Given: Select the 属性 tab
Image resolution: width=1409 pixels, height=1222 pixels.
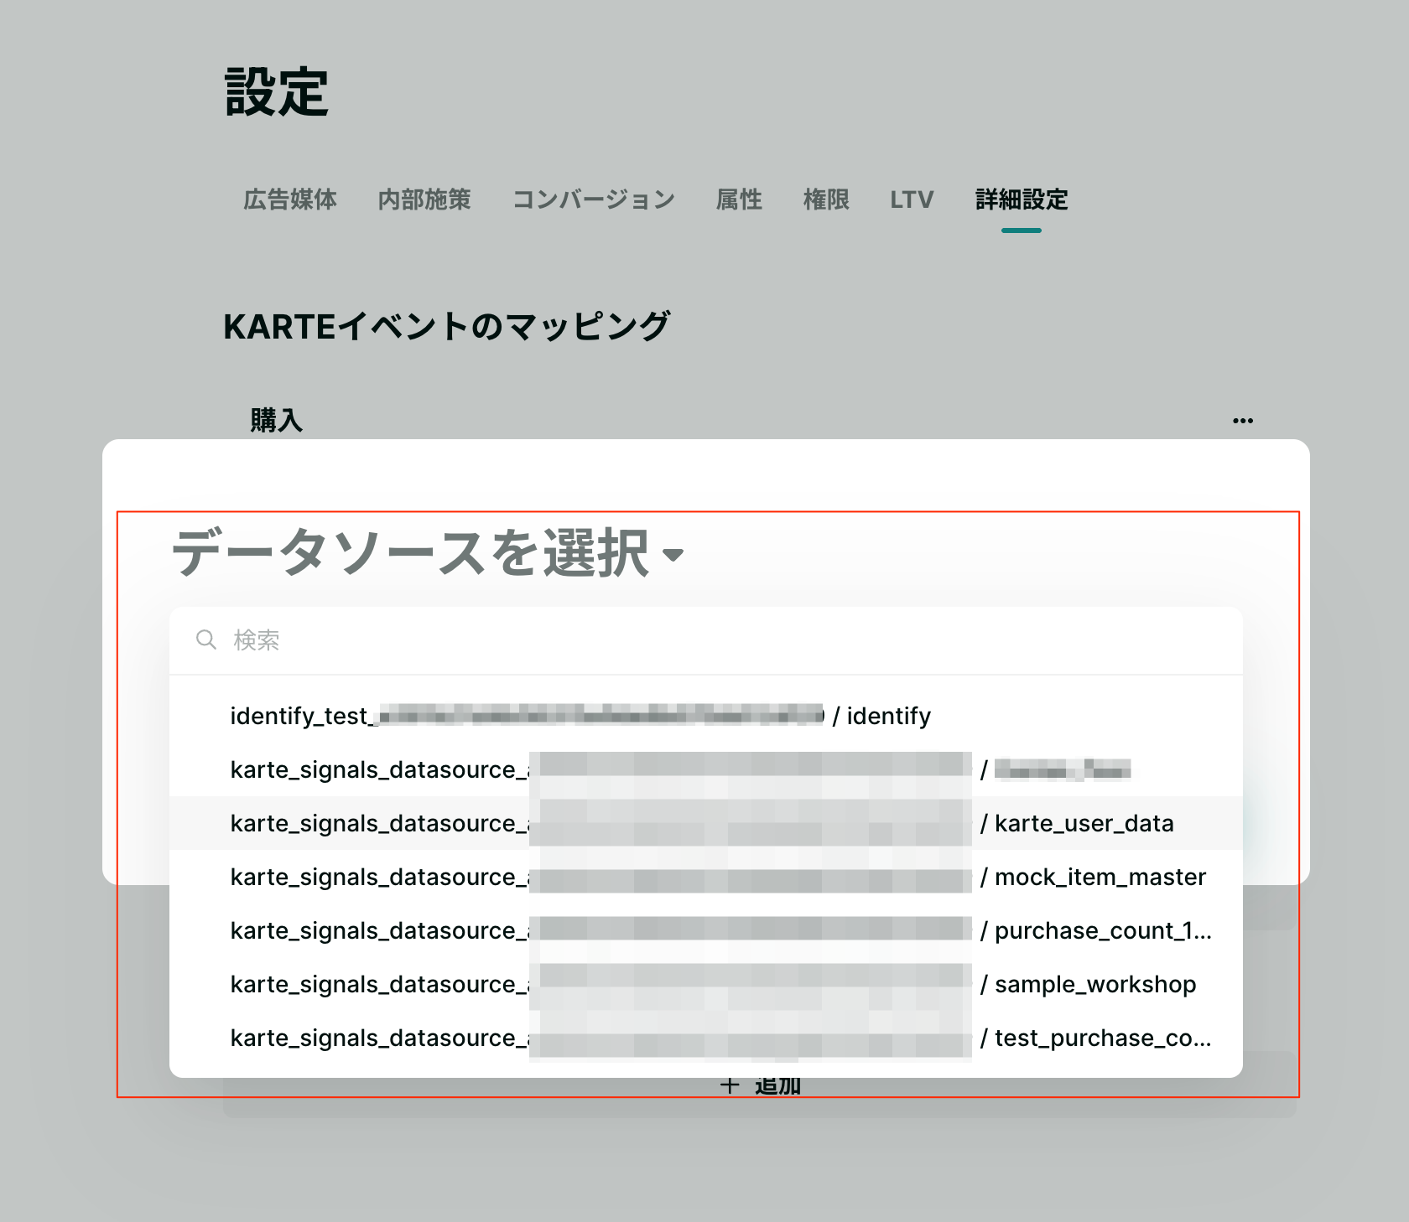Looking at the screenshot, I should pos(739,199).
